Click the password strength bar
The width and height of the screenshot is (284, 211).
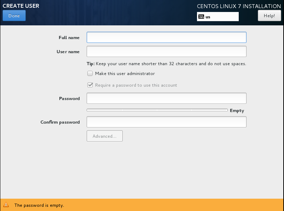coord(157,110)
